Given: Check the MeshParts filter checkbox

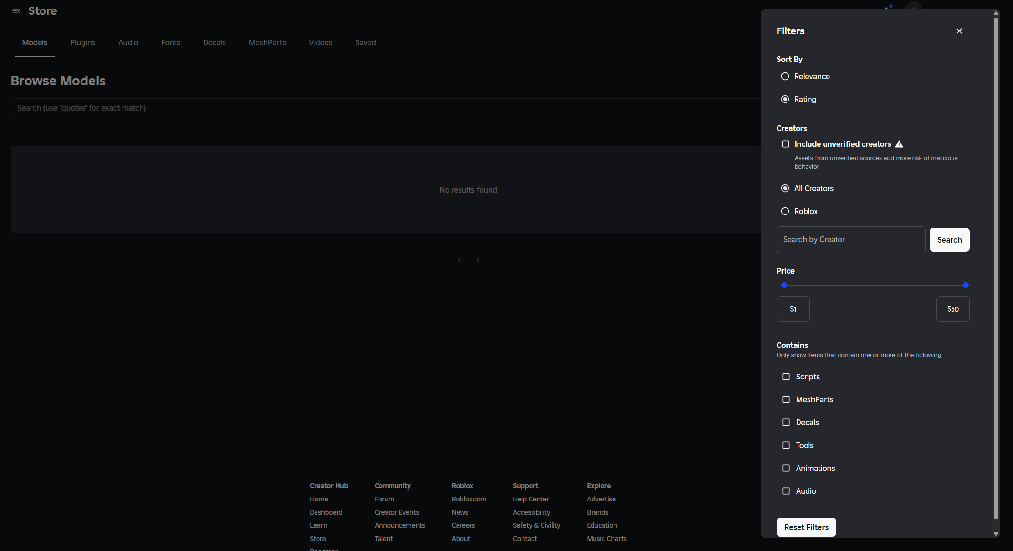Looking at the screenshot, I should pyautogui.click(x=786, y=399).
